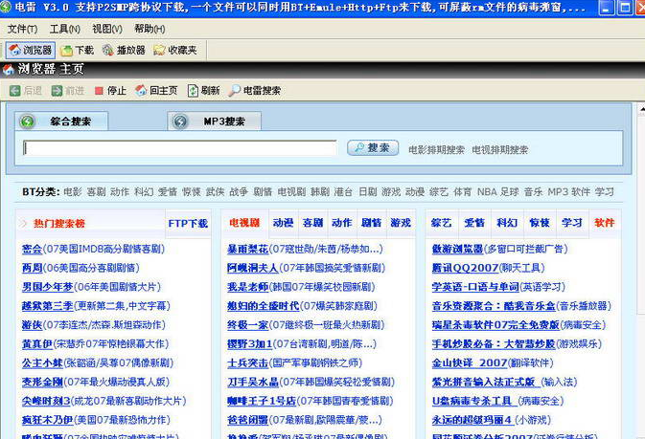
Task: Click the app icon in the title bar
Action: point(5,7)
